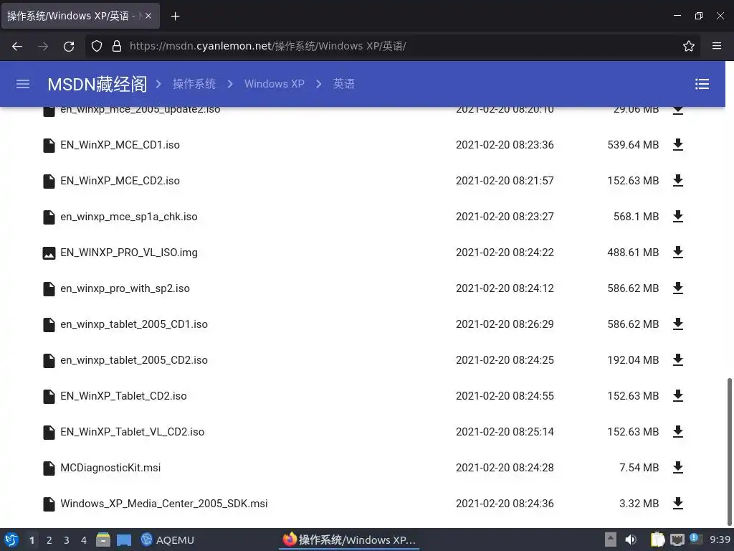Open en_winxp_tablet_2005_CD1.iso file entry
Image resolution: width=734 pixels, height=551 pixels.
[x=134, y=324]
